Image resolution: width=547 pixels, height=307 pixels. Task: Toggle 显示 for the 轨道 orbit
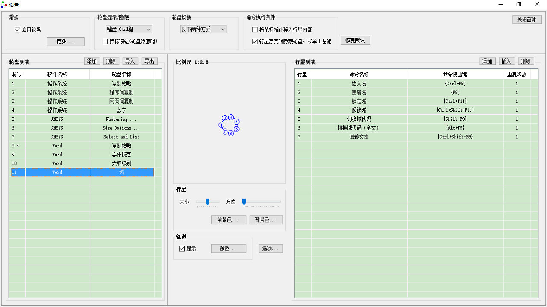point(181,248)
